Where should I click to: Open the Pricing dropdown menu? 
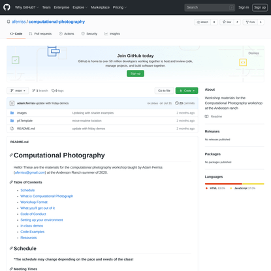click(x=120, y=7)
